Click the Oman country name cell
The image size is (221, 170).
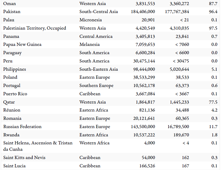(x=10, y=3)
